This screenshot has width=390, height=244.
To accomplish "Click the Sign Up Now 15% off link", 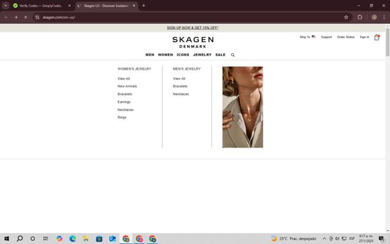I will coord(193,27).
